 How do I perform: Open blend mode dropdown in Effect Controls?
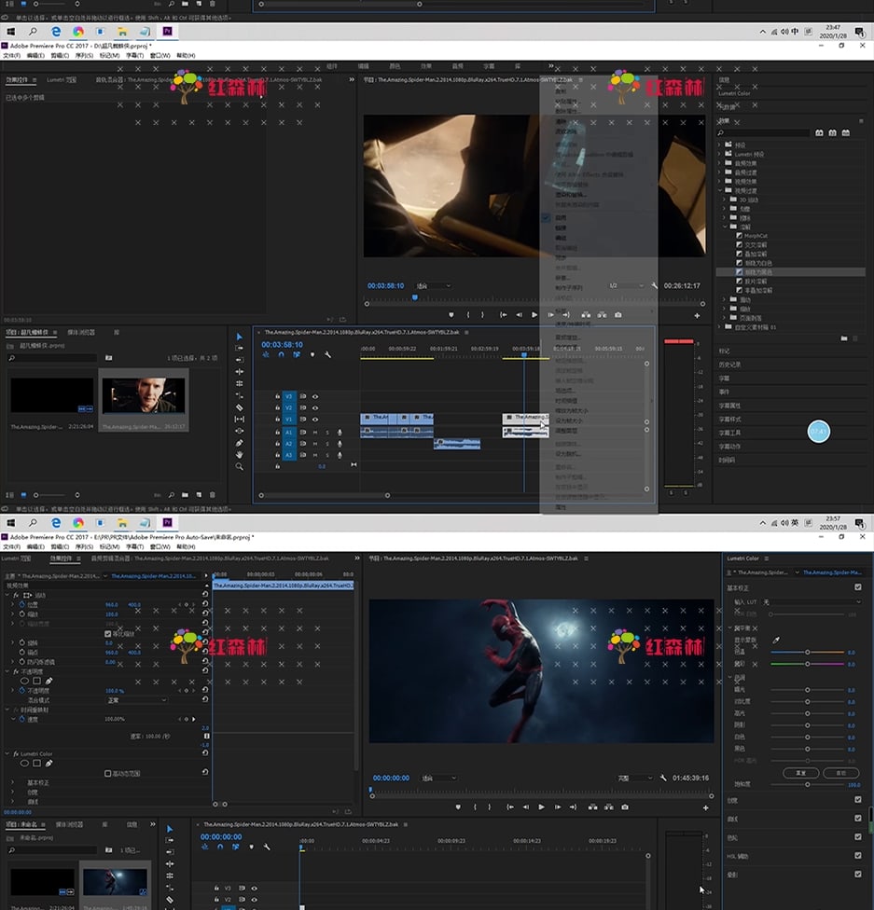point(137,700)
